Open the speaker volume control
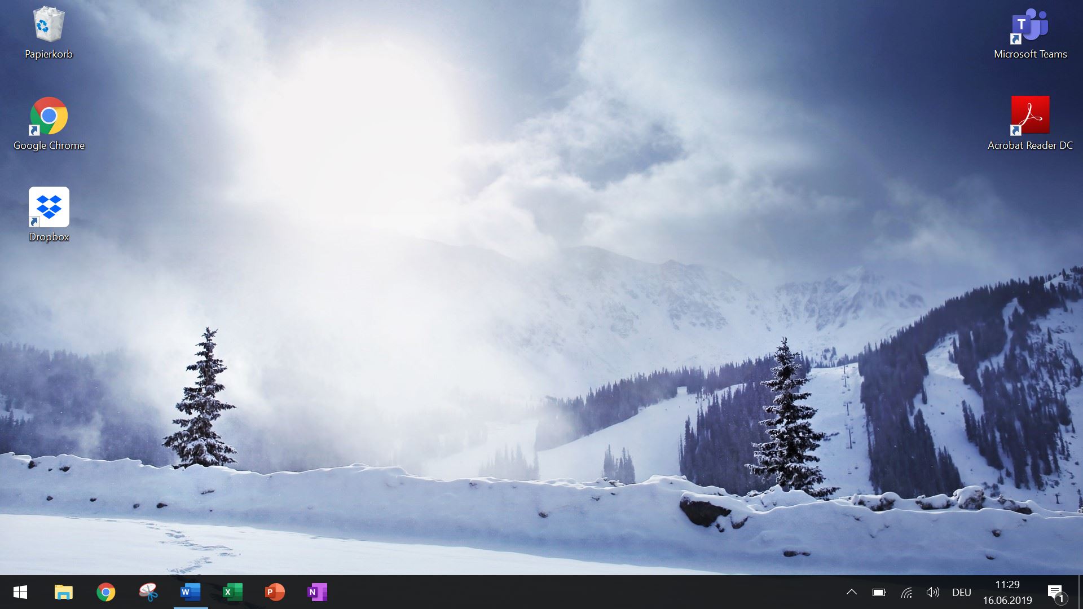1083x609 pixels. 933,592
